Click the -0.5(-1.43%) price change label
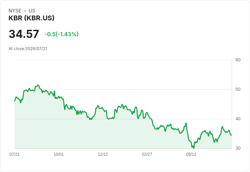This screenshot has width=250, height=172. click(61, 34)
